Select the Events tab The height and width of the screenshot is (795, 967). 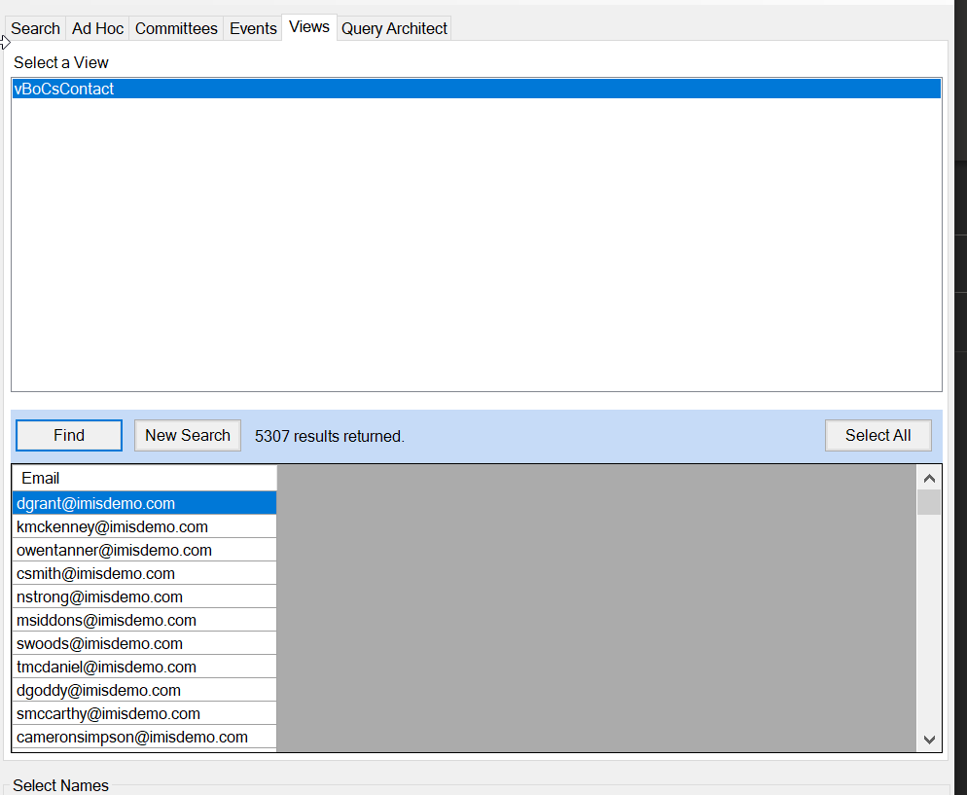click(x=253, y=29)
